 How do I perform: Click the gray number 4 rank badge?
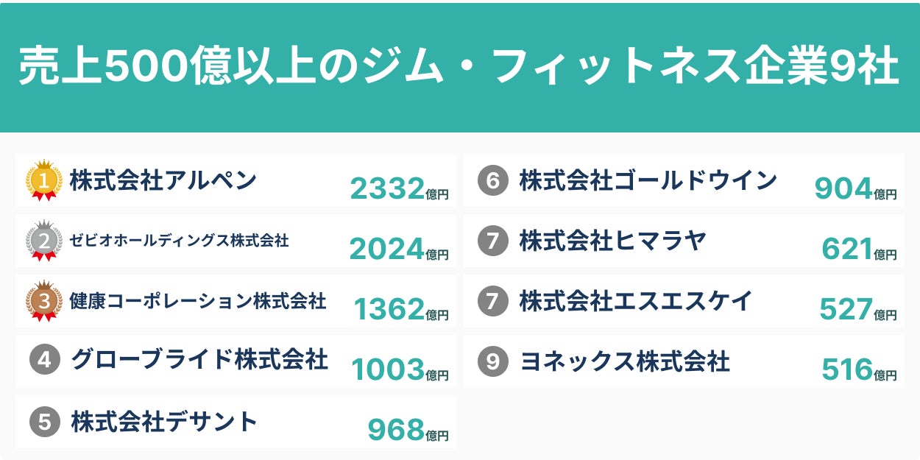[x=44, y=361]
